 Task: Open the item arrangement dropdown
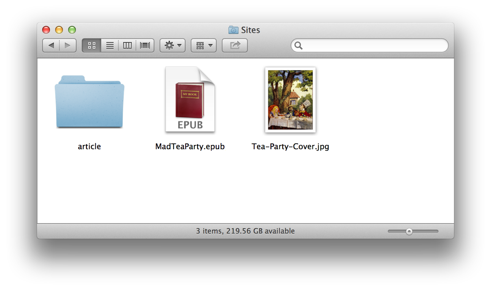coord(203,45)
